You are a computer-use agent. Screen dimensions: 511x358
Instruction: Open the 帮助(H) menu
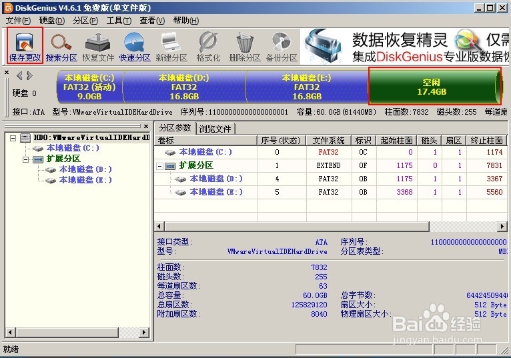click(x=185, y=21)
